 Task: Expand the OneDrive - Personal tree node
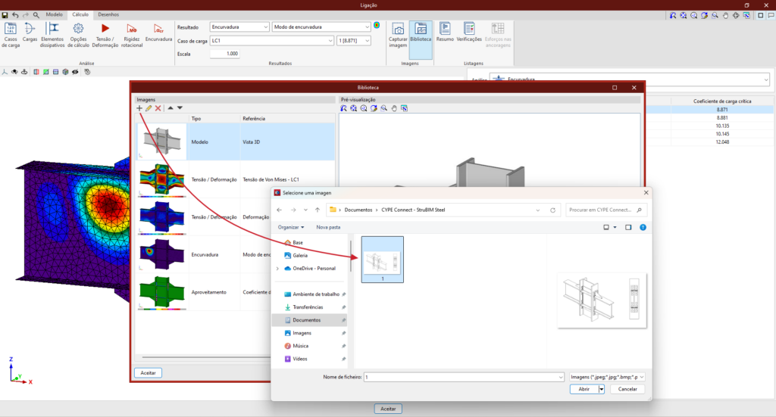[277, 268]
